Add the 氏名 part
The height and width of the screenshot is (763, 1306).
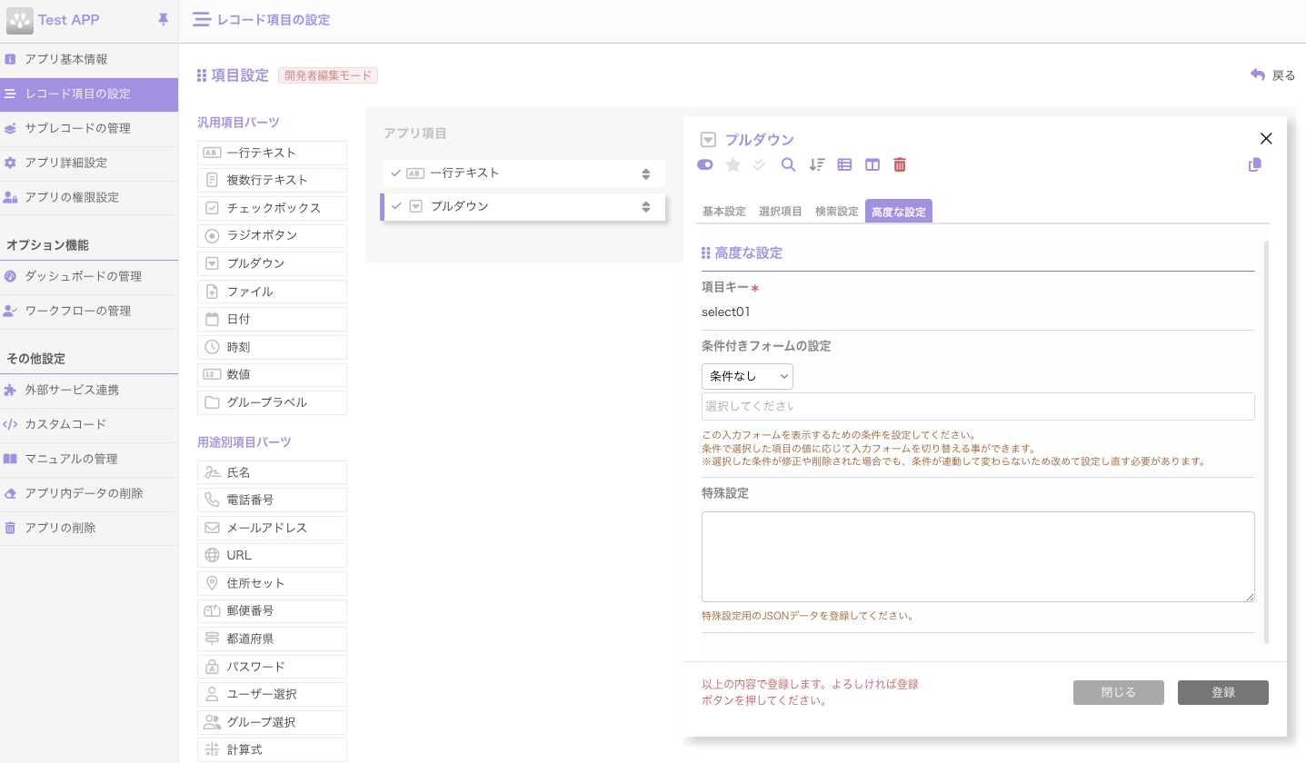pyautogui.click(x=272, y=472)
